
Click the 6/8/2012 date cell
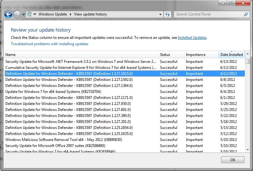point(227,80)
